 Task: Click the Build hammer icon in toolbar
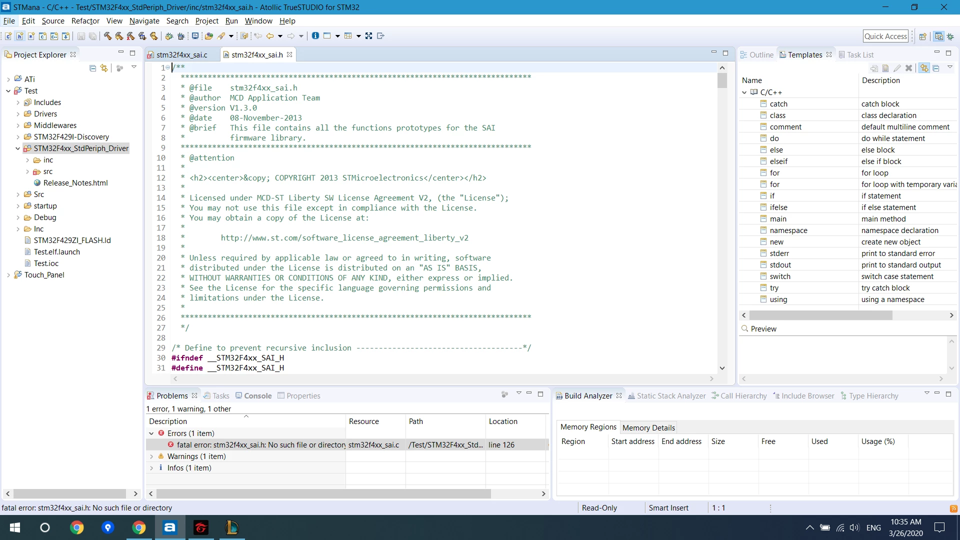(107, 36)
